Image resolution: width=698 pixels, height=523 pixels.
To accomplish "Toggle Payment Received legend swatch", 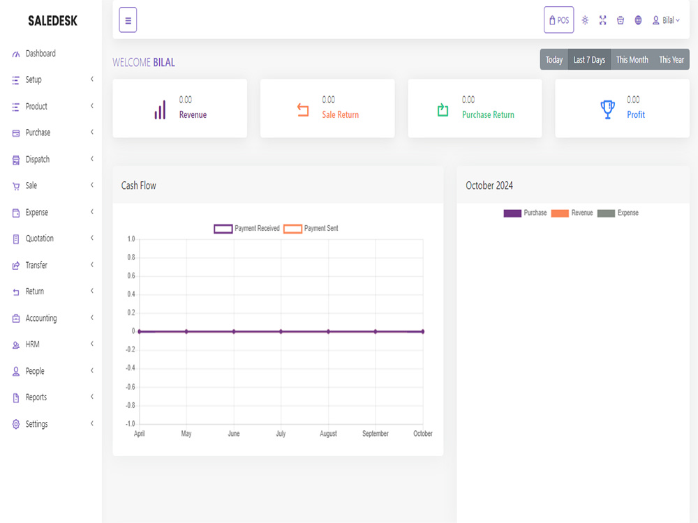I will (x=223, y=229).
